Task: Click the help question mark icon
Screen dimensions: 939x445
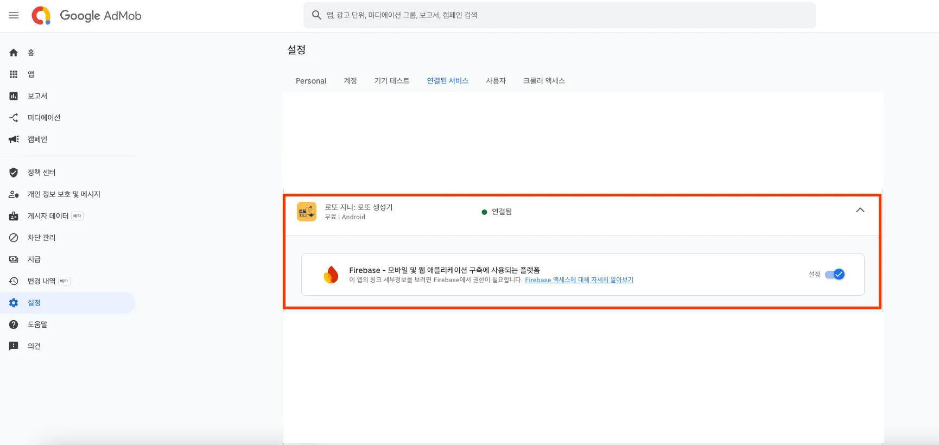Action: pyautogui.click(x=14, y=325)
